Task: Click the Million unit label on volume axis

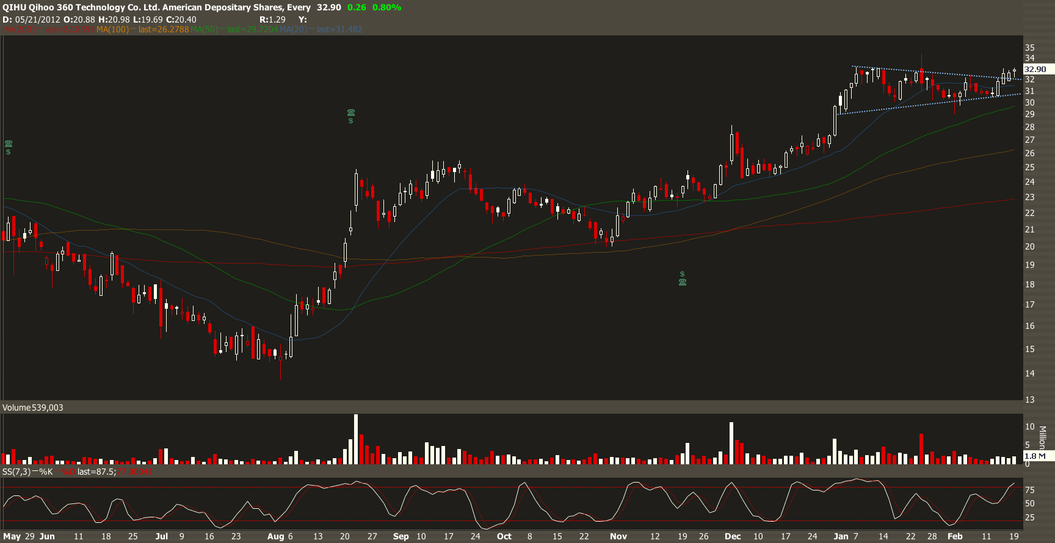Action: (1042, 437)
